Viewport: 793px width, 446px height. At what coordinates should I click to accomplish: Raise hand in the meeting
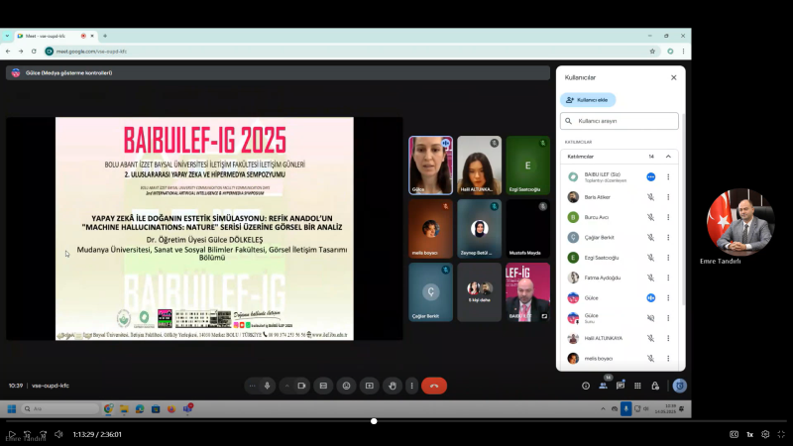tap(393, 386)
